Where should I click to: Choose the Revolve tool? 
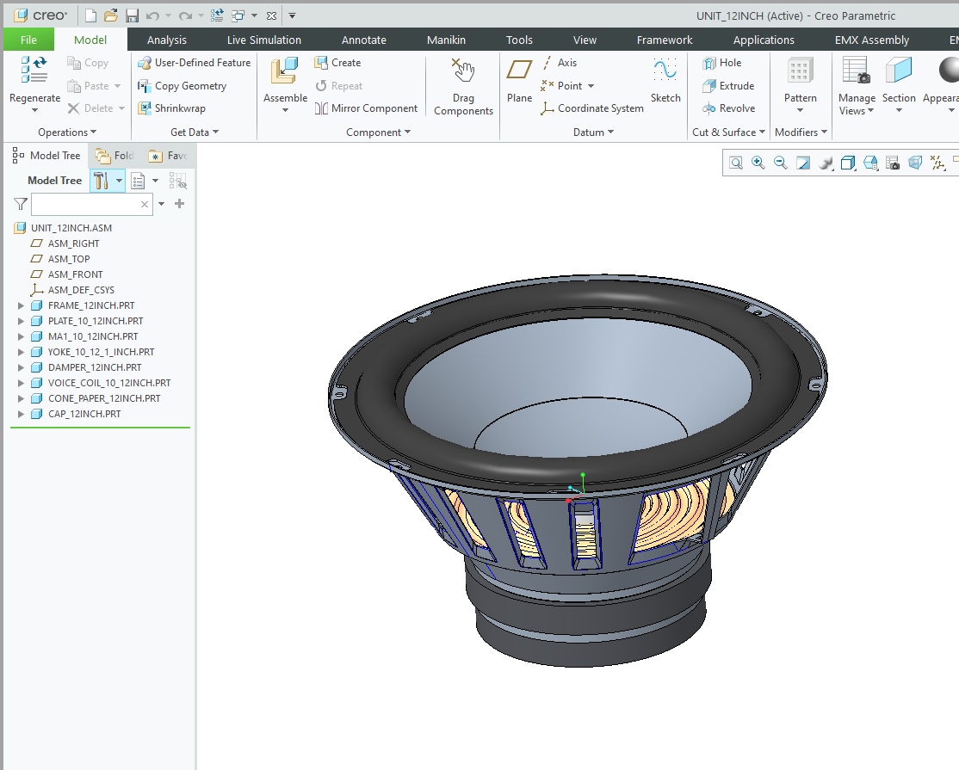click(x=729, y=108)
